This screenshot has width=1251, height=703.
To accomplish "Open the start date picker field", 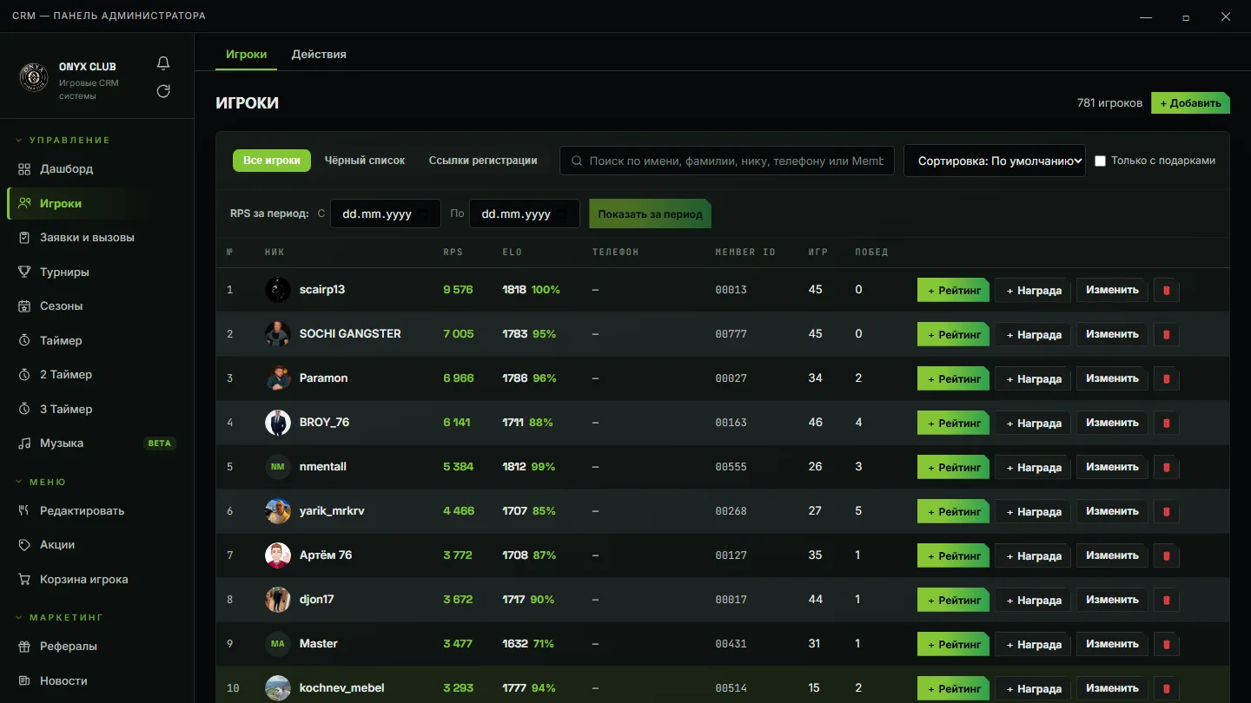I will [385, 214].
